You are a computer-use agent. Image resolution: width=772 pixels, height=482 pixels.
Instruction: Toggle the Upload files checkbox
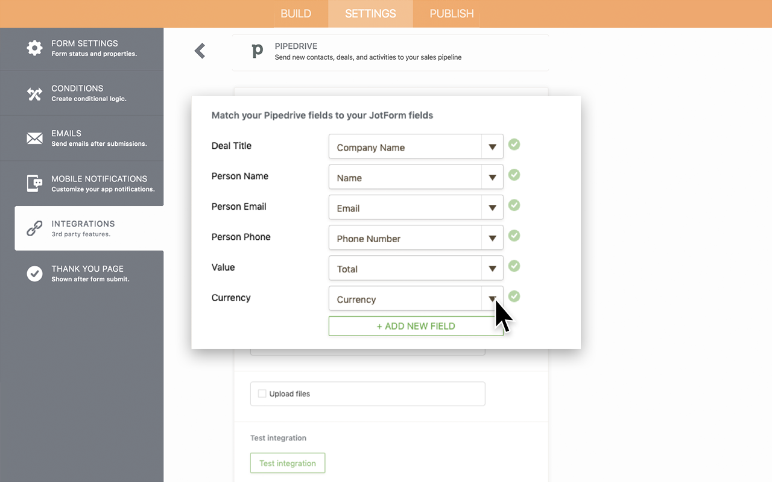[262, 393]
